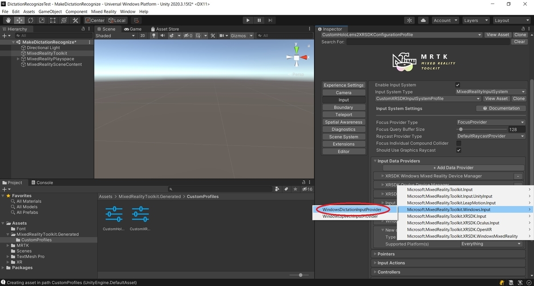The width and height of the screenshot is (534, 286).
Task: Choose Microsoft.MixedReality.Toolkit.Input.UnityInput entry
Action: click(x=465, y=196)
